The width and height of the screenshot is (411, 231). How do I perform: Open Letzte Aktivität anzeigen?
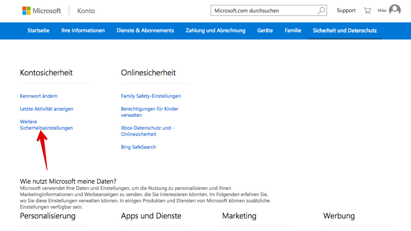(x=46, y=109)
